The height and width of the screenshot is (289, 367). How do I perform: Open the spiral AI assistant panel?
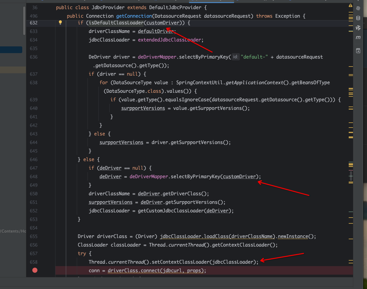(x=358, y=8)
